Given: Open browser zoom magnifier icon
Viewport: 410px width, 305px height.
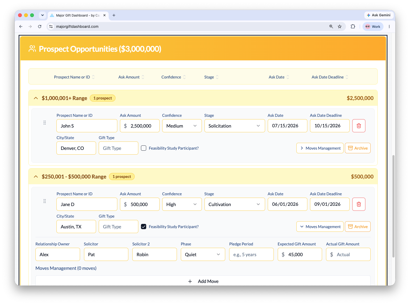Looking at the screenshot, I should coord(331,27).
